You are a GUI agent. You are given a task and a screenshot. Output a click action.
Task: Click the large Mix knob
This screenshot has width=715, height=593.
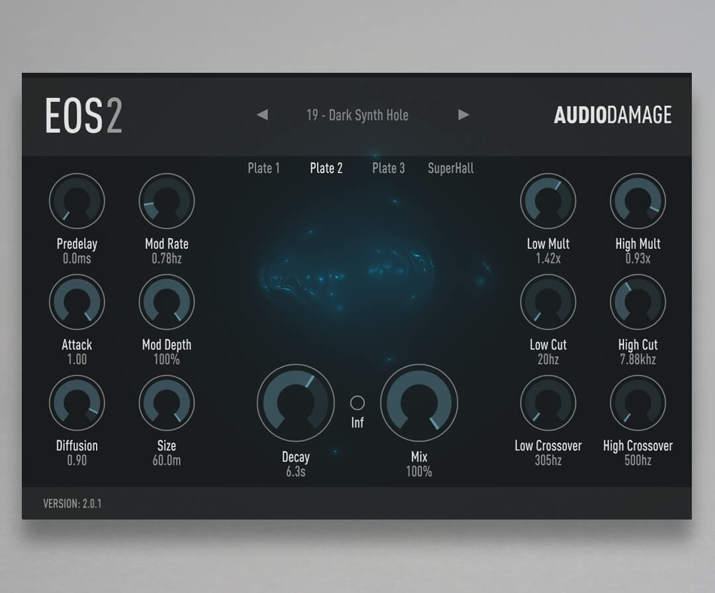pos(419,403)
